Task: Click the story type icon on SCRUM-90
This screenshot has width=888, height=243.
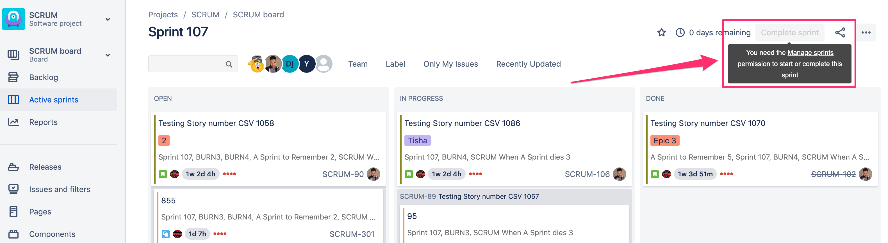Action: click(163, 174)
